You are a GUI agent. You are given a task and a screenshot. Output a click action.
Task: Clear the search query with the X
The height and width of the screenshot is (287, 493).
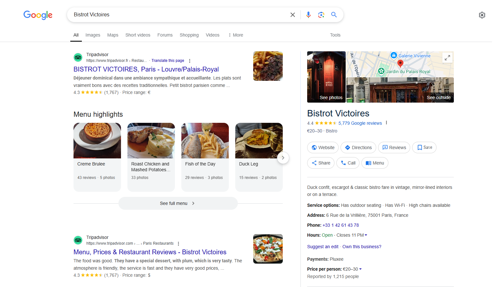pyautogui.click(x=292, y=14)
